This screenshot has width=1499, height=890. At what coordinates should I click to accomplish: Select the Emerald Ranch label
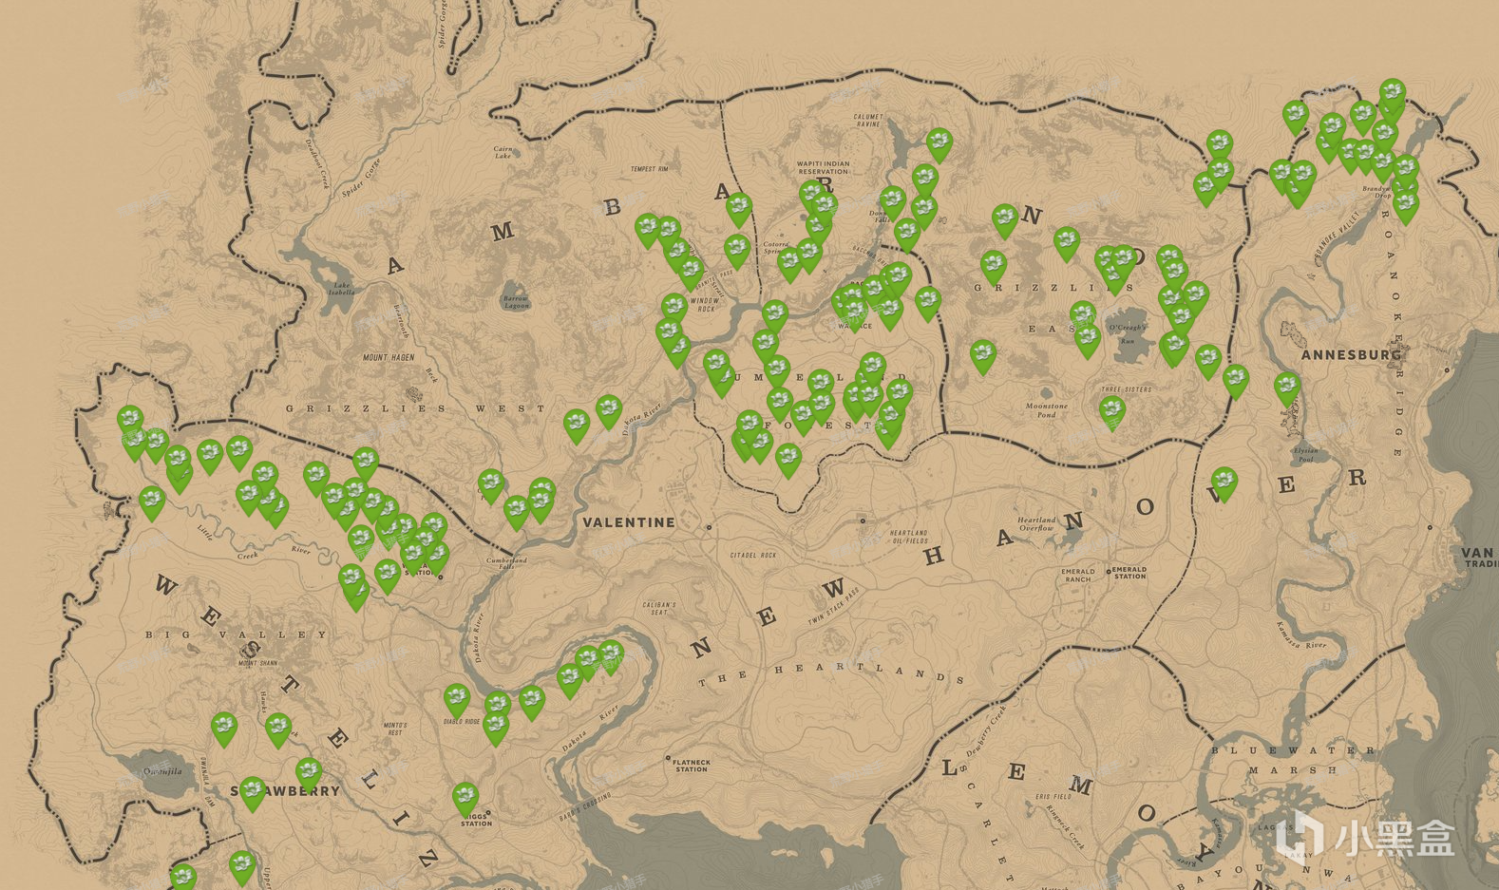(1078, 575)
